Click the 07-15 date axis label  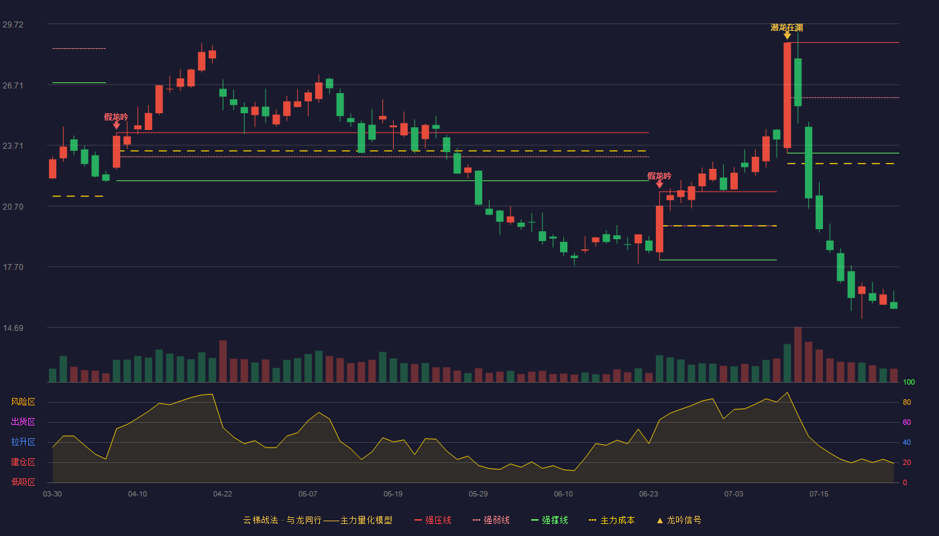(819, 494)
